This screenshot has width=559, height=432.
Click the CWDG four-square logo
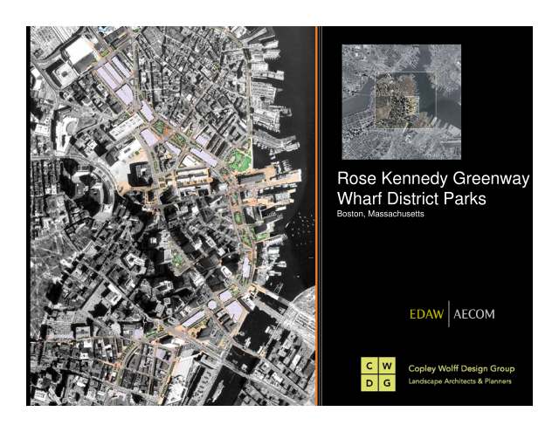click(378, 374)
